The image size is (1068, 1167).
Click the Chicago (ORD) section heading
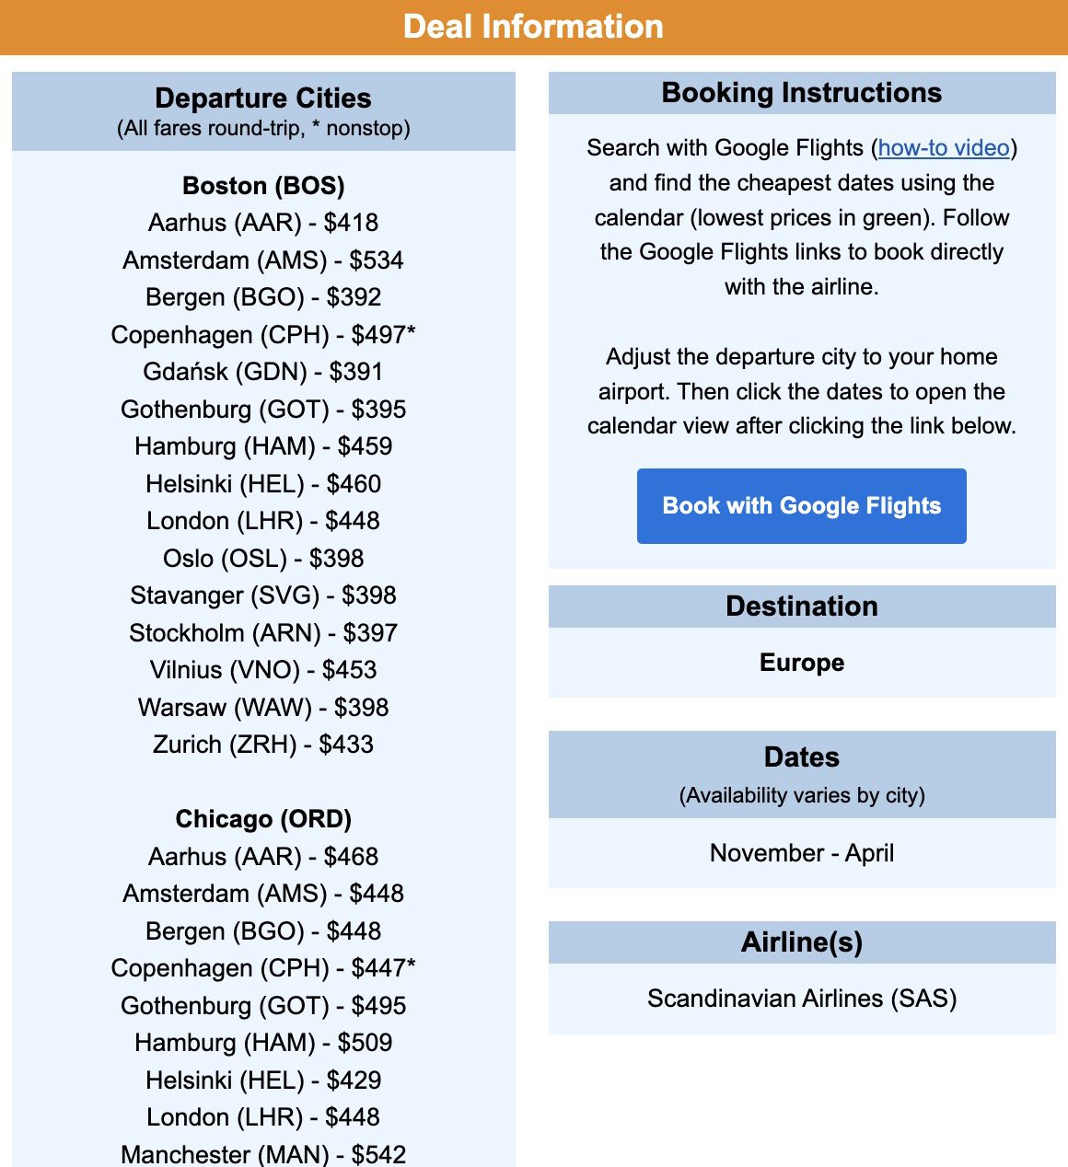tap(263, 818)
